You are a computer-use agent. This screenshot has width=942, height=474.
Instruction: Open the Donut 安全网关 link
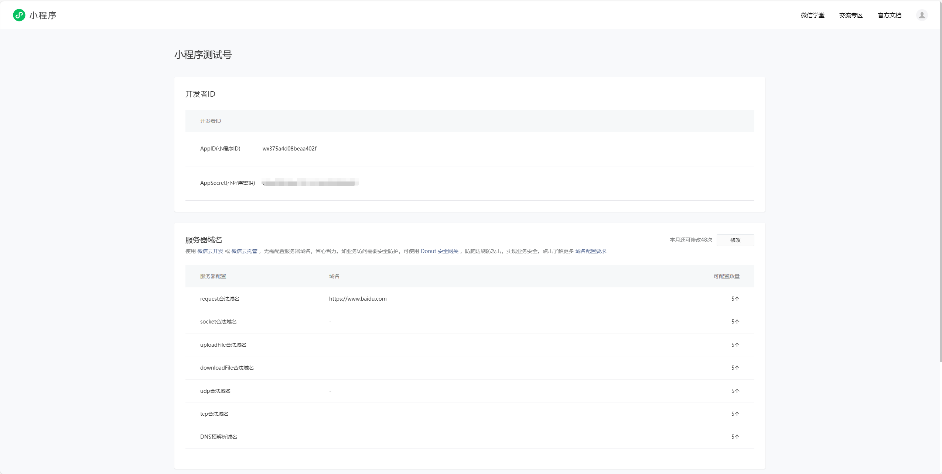[439, 251]
